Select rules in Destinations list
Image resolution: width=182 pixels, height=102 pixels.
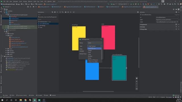click(48, 27)
